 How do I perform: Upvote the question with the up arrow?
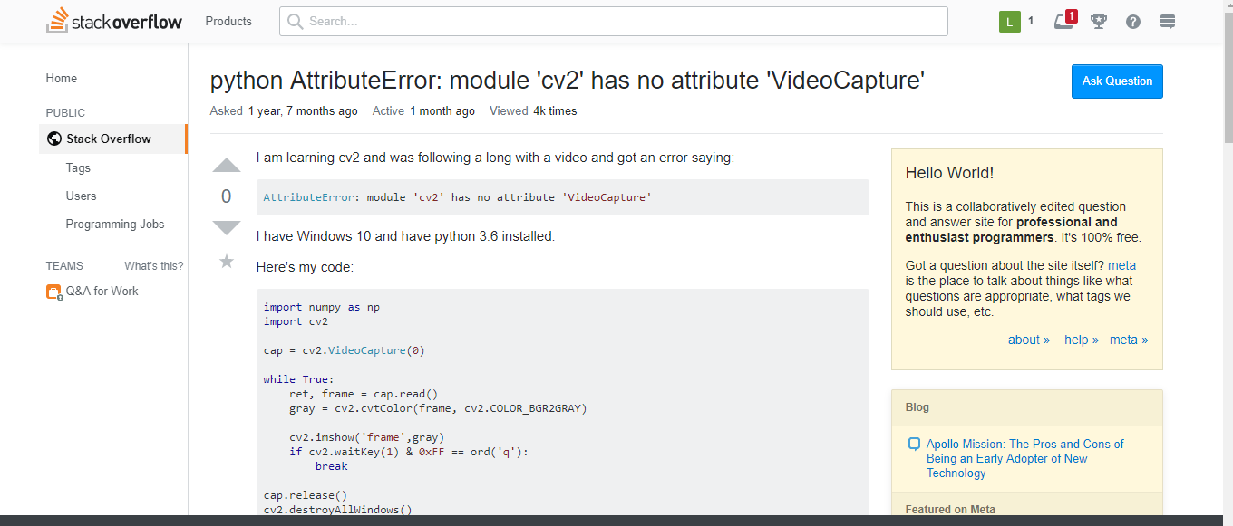click(x=227, y=166)
